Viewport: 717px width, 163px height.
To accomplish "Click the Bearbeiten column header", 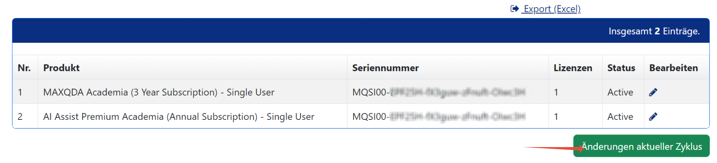I will (x=673, y=68).
